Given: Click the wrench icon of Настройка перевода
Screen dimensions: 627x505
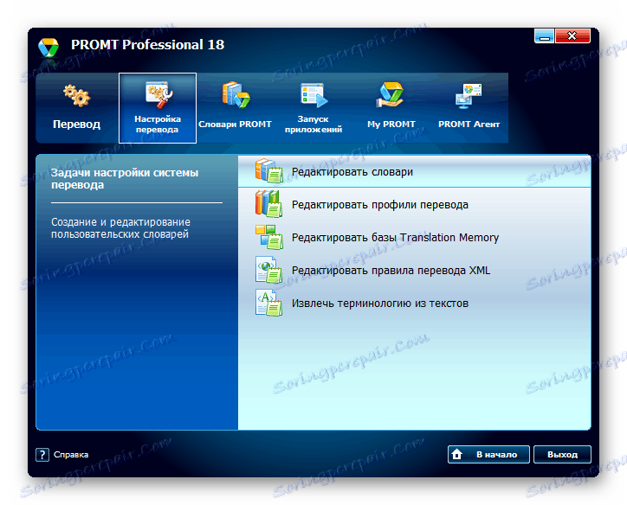Looking at the screenshot, I should click(x=159, y=94).
